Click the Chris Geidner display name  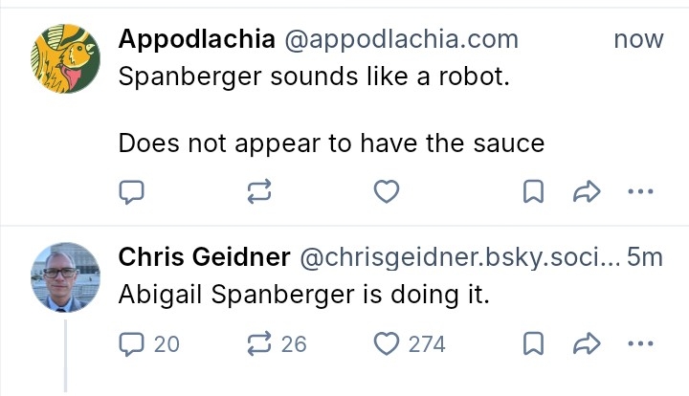coord(204,257)
